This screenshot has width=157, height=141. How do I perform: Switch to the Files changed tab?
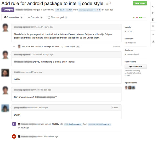coord(57,17)
